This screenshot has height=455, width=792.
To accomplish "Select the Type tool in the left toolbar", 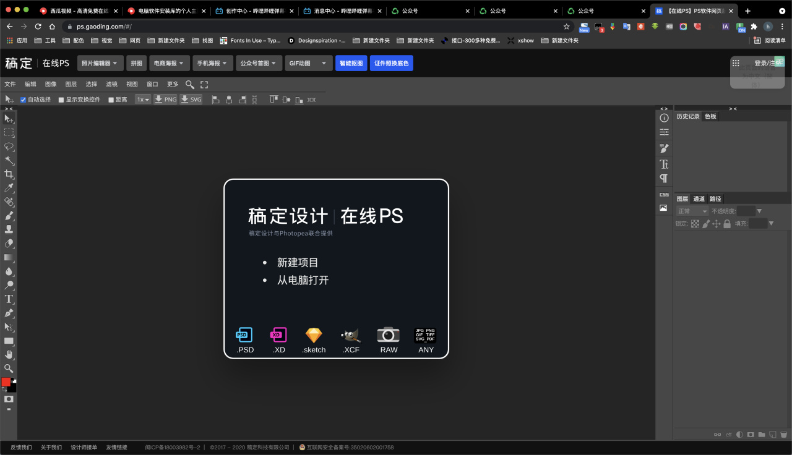I will pos(9,299).
